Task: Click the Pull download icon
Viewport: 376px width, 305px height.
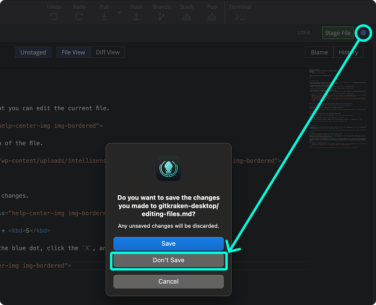Action: coord(104,16)
